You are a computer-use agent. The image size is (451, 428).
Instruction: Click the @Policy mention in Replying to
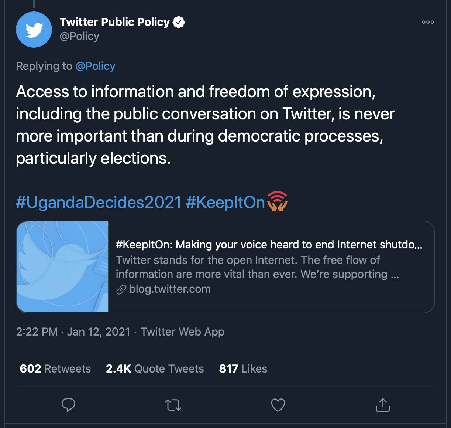(x=95, y=66)
